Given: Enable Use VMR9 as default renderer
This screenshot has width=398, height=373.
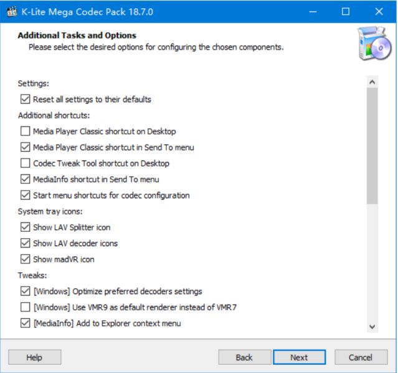Looking at the screenshot, I should [x=25, y=307].
